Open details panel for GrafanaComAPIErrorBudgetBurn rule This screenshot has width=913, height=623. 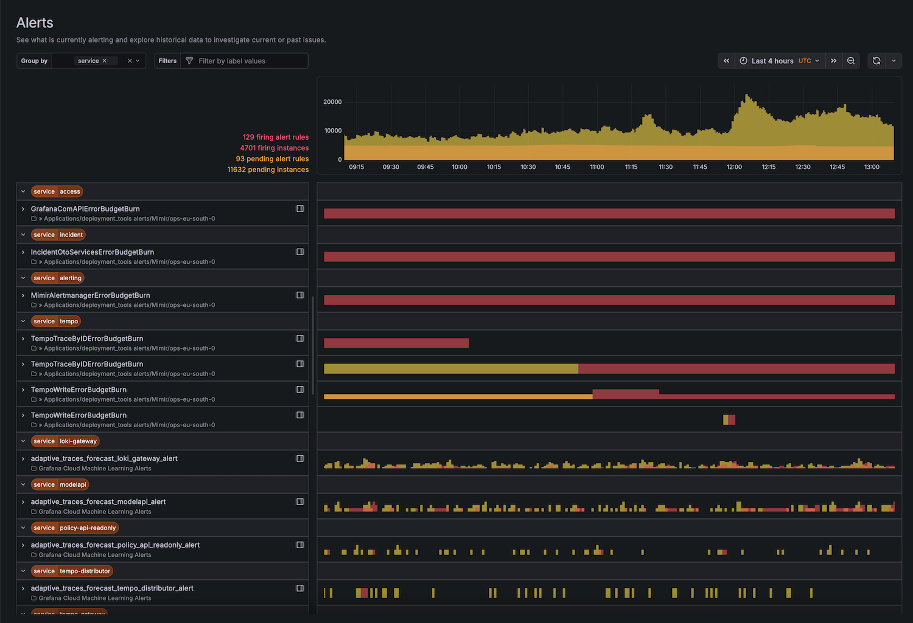[x=299, y=208]
